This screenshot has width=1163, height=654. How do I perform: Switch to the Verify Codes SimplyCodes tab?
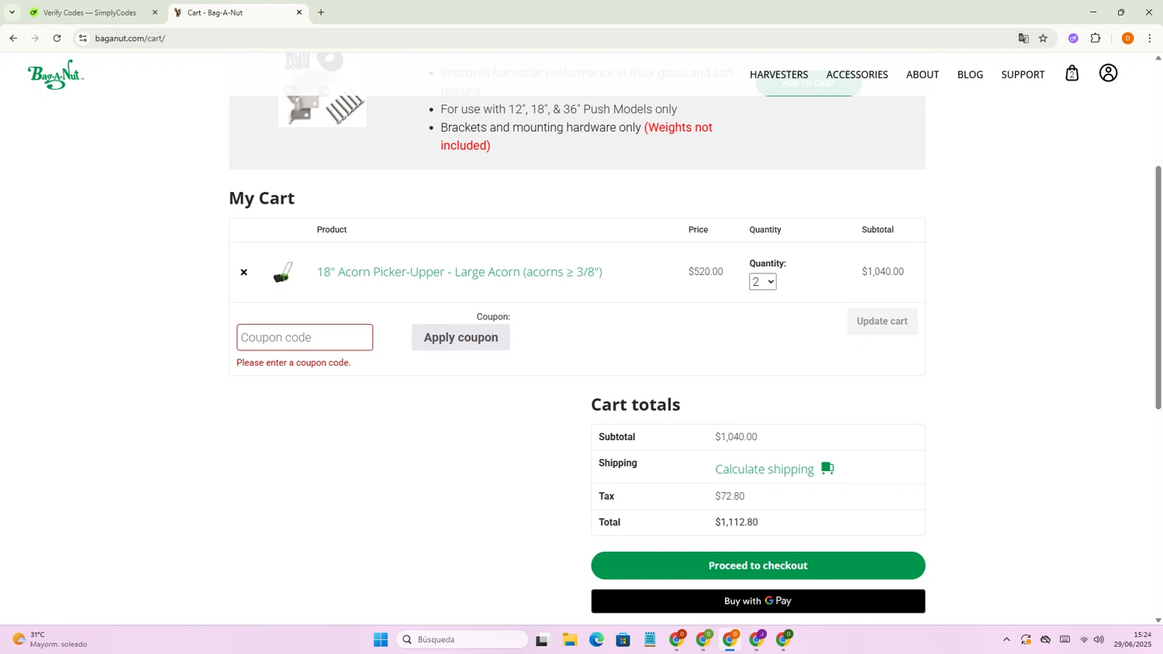coord(89,12)
